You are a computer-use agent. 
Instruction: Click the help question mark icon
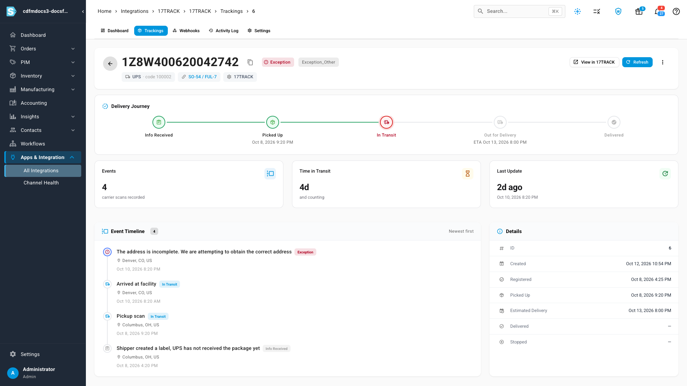(676, 11)
